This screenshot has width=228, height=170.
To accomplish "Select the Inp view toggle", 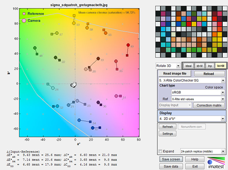I will click(x=210, y=66).
